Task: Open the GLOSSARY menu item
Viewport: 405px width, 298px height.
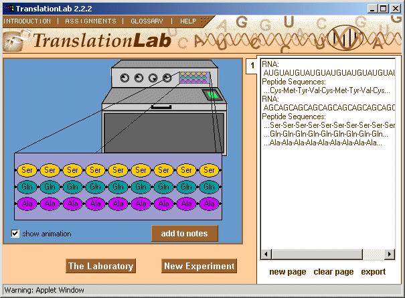Action: point(147,21)
